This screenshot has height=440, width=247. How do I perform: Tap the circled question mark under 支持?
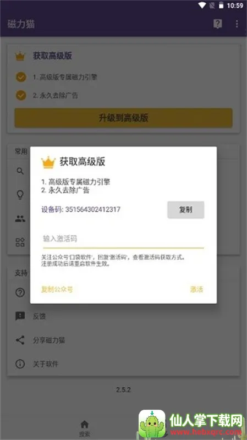[20, 293]
